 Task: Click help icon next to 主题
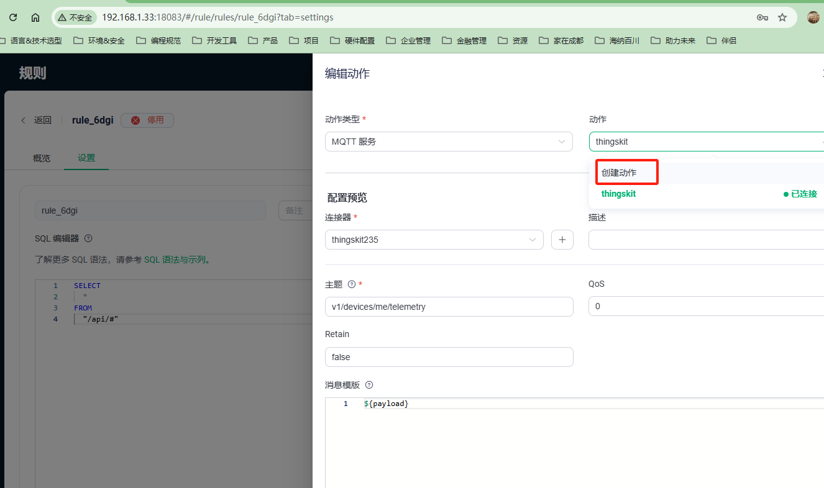click(x=352, y=284)
